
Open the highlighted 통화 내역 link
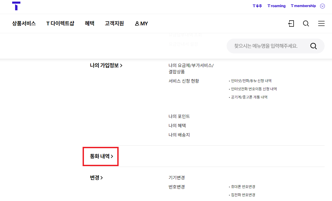[x=101, y=156]
